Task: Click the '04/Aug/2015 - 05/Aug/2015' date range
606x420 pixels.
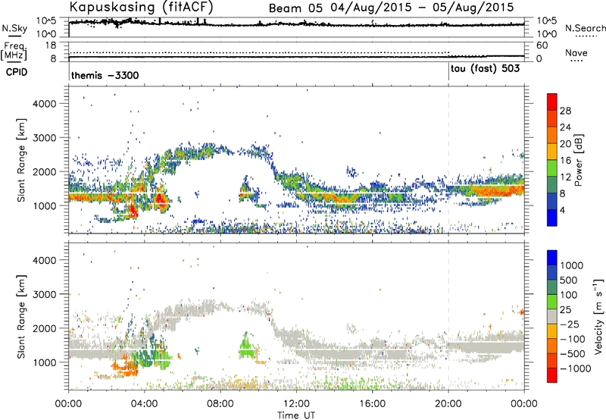Action: coord(422,8)
